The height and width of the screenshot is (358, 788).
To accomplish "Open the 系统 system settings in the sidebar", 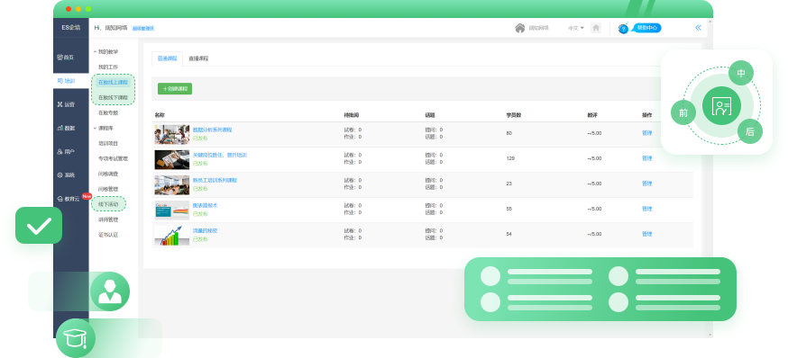I will (66, 175).
